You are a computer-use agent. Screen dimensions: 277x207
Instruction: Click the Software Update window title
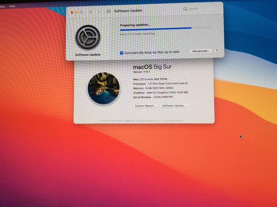click(128, 11)
